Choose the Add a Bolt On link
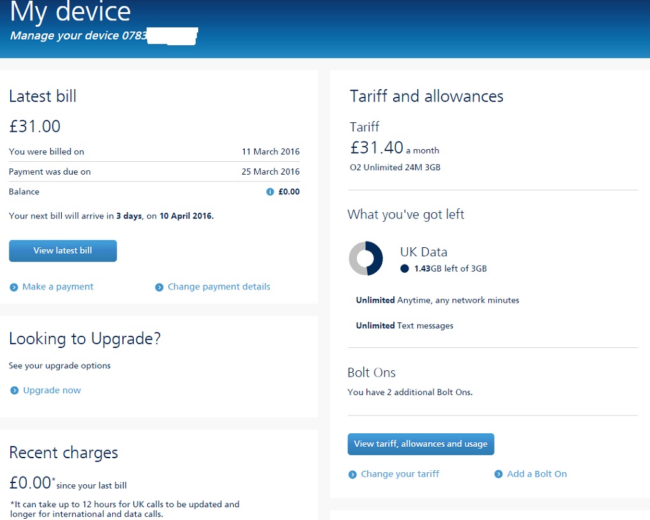Screen dimensions: 650x520 coord(537,473)
